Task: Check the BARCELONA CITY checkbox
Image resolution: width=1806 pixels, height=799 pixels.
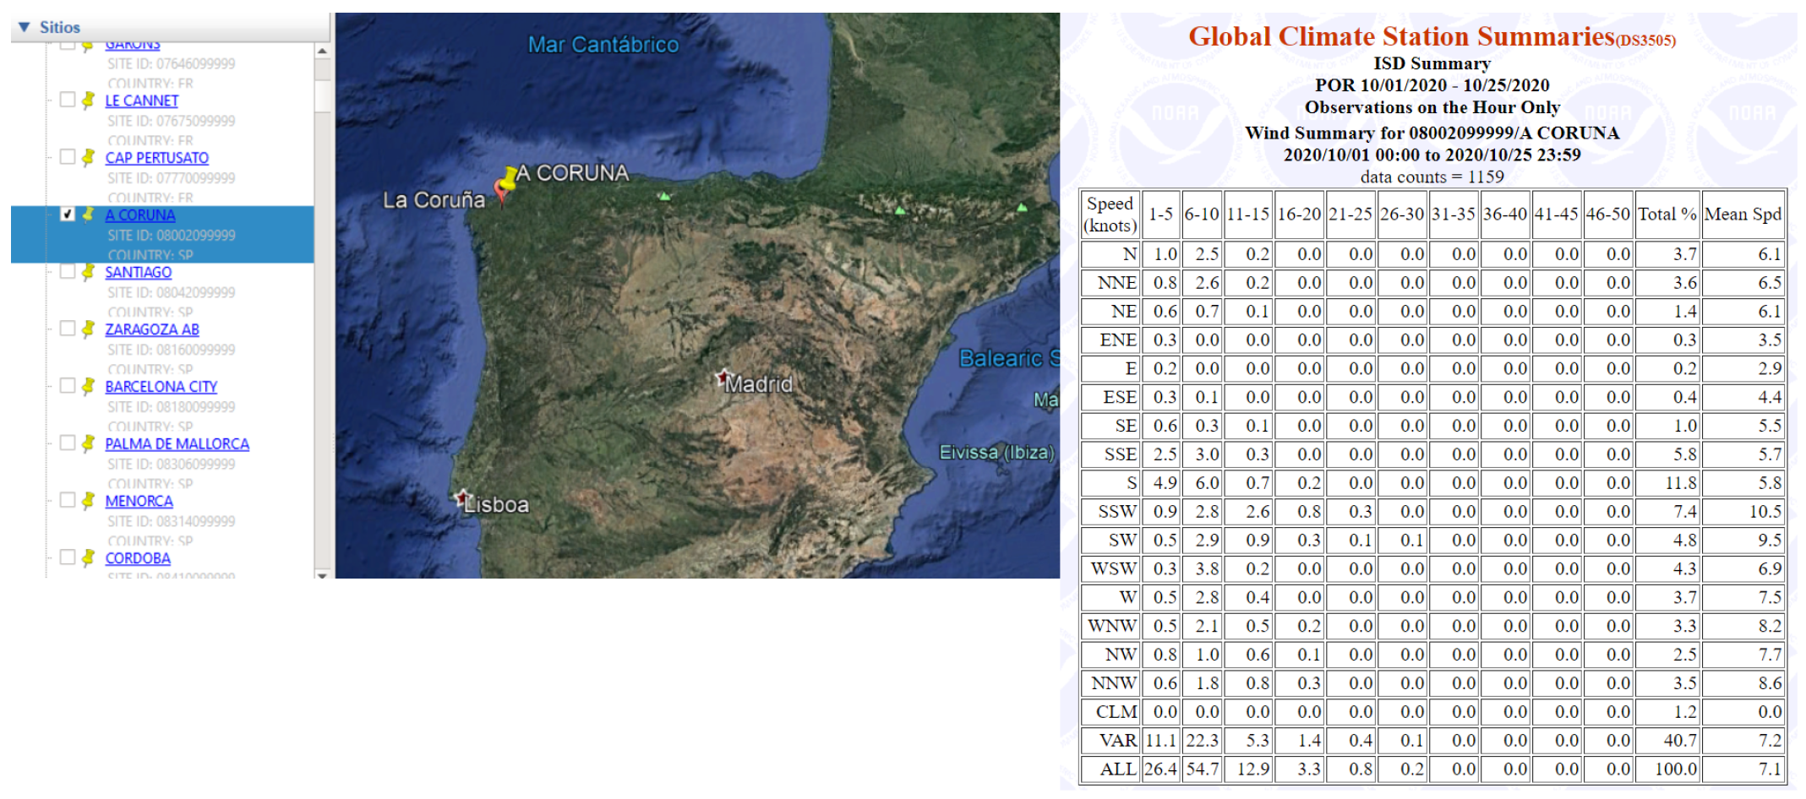Action: tap(68, 386)
